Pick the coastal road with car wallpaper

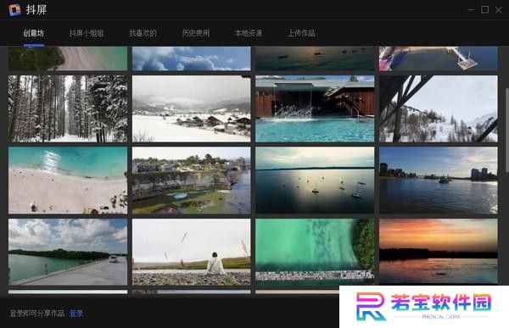[x=68, y=252]
